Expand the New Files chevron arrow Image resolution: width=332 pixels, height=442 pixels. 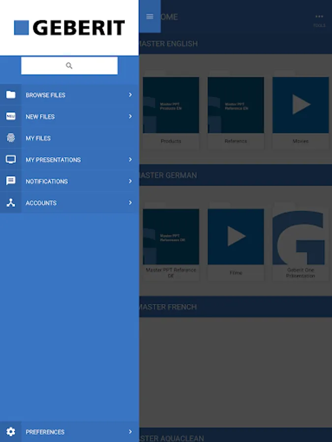click(x=130, y=116)
